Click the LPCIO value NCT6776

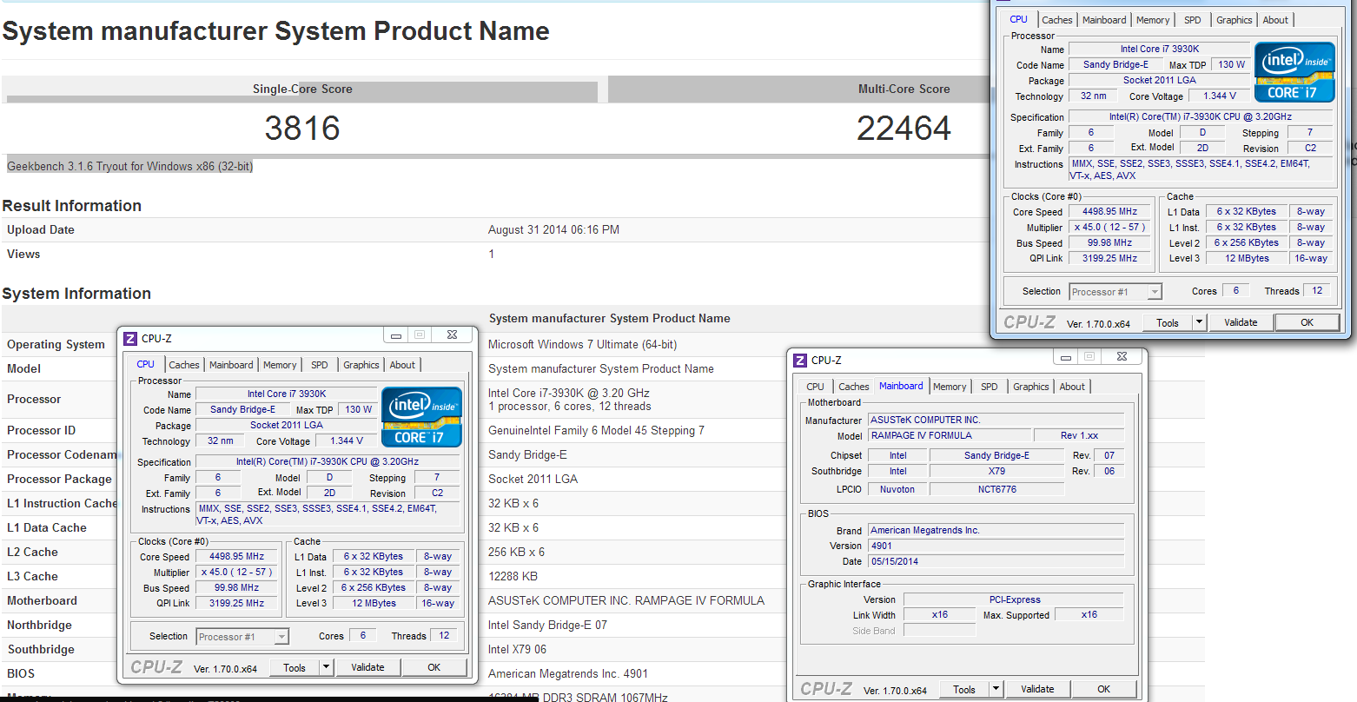coord(996,489)
